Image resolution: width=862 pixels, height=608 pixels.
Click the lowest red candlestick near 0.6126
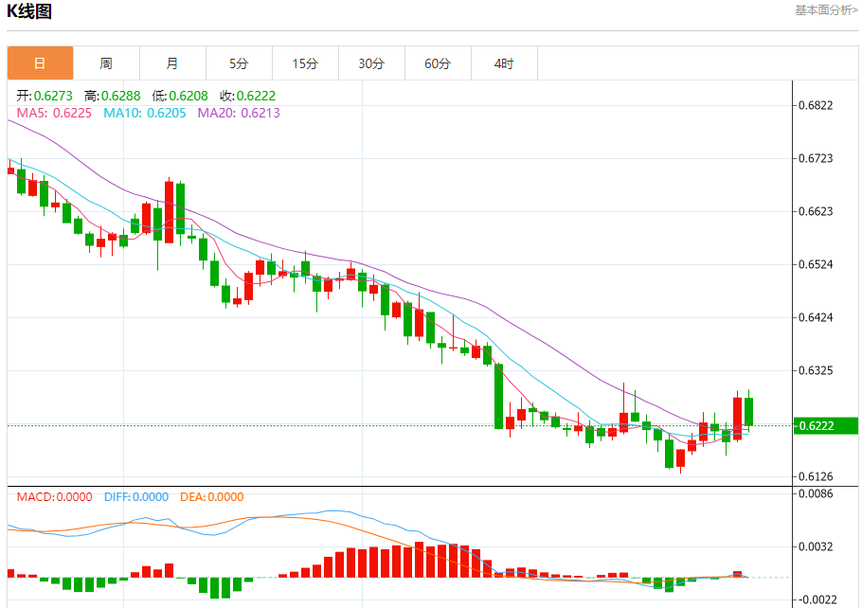[x=680, y=458]
